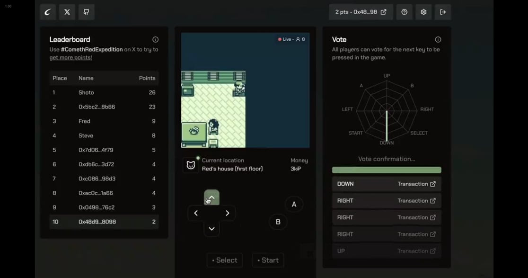The width and height of the screenshot is (528, 278).
Task: Select leaderboard row 'Steve'
Action: point(104,135)
